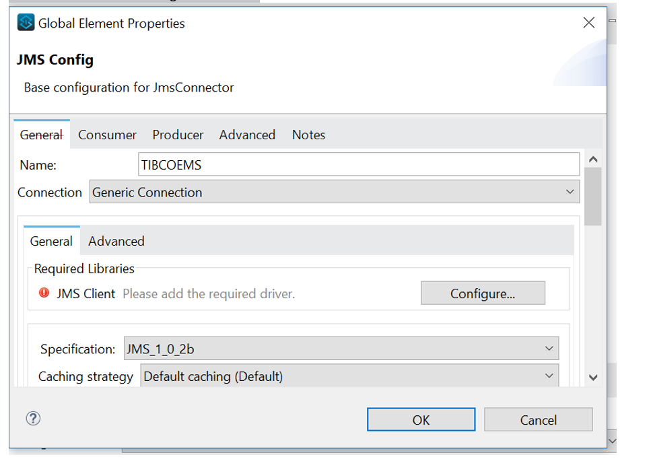651x459 pixels.
Task: Switch to the Consumer tab
Action: (107, 135)
